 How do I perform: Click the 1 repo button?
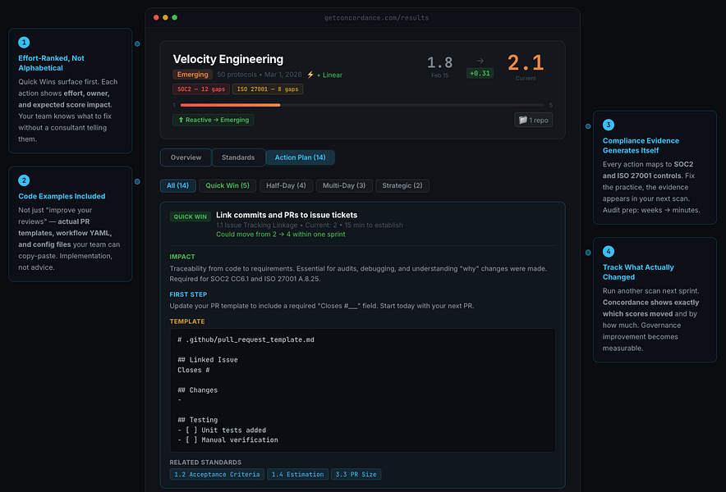coord(533,120)
